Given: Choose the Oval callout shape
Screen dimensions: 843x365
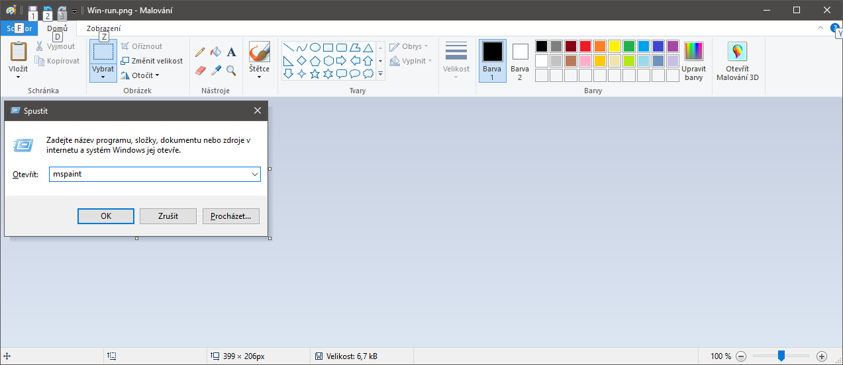Looking at the screenshot, I should click(355, 74).
